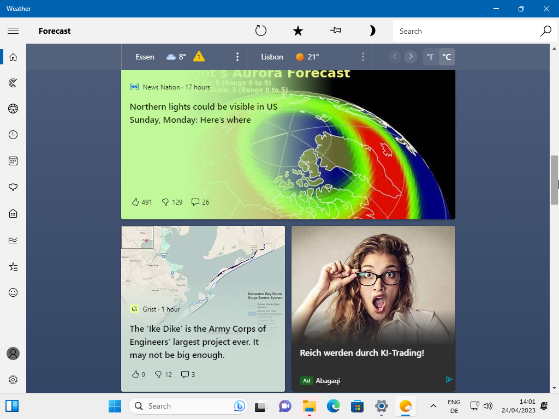Screen dimensions: 559x419
Task: Select the Lisbon location tab
Action: tap(272, 57)
